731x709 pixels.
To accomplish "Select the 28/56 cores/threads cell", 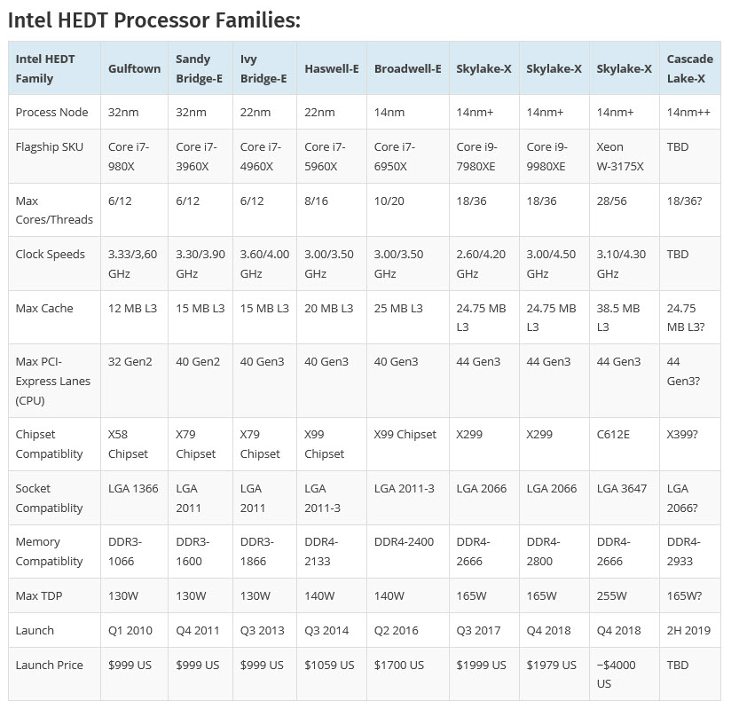I will 613,201.
